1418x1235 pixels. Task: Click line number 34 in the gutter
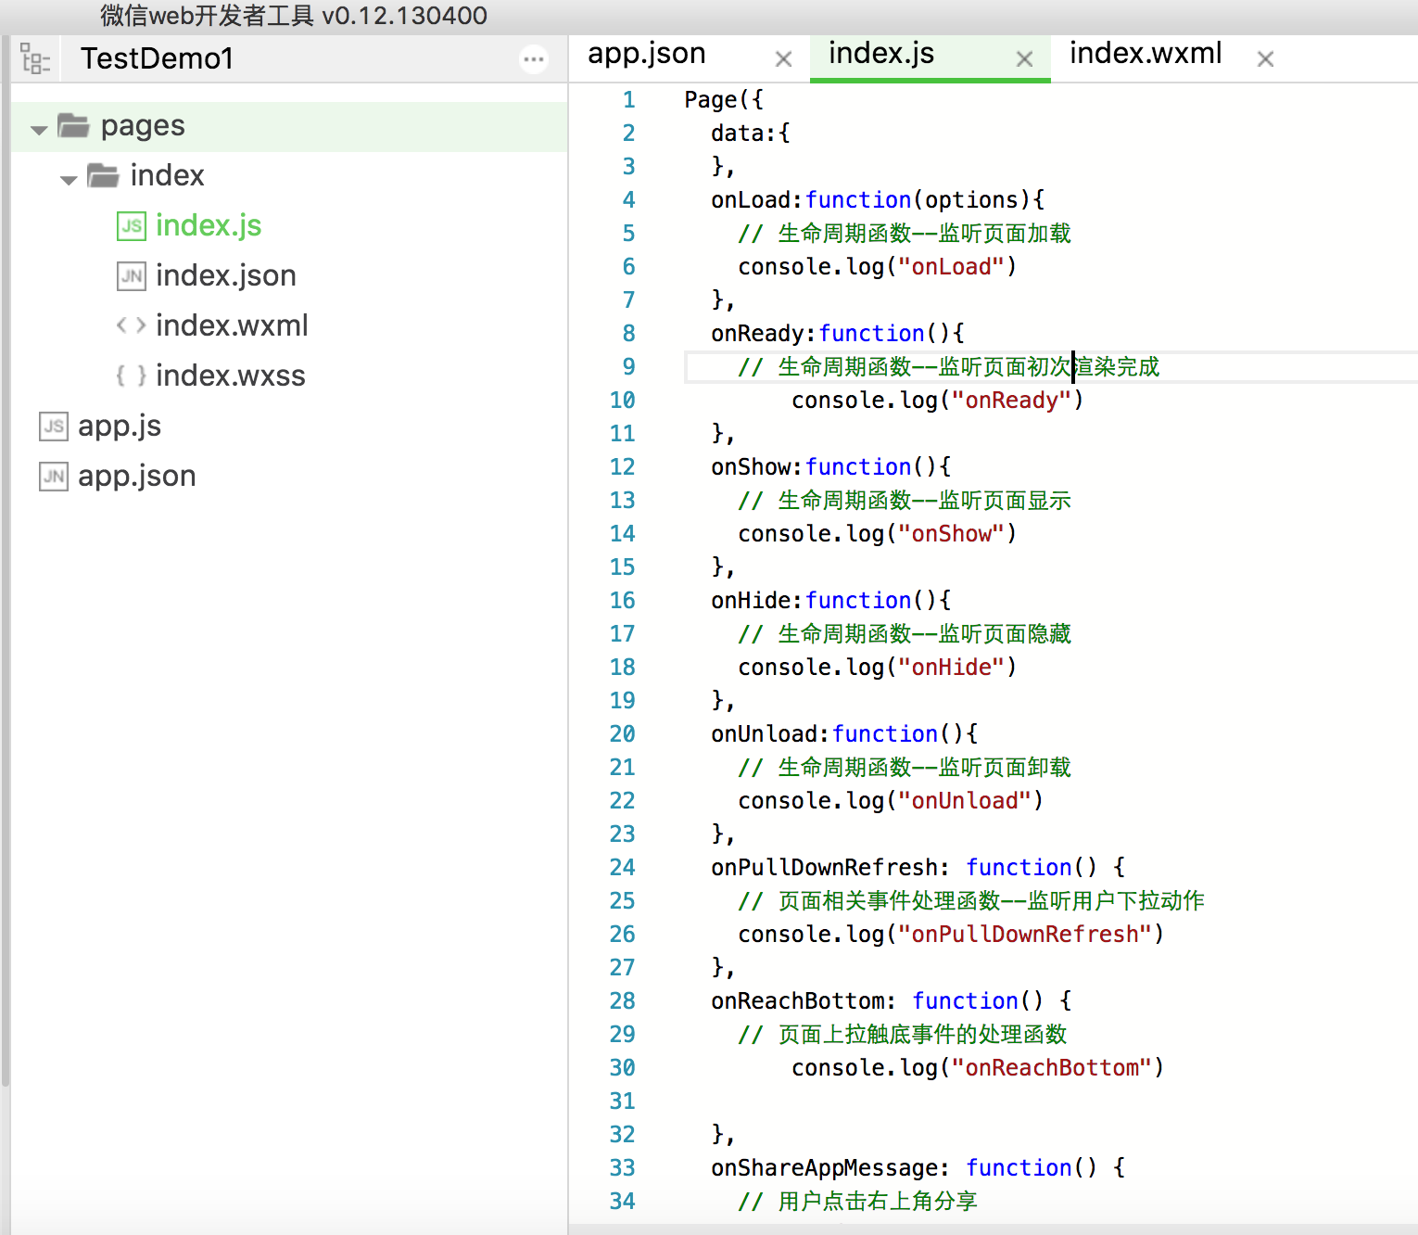point(622,1202)
